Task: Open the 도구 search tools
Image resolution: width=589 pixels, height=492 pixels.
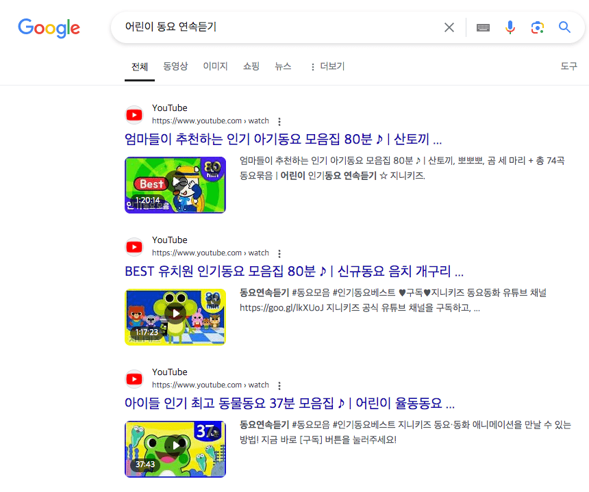Action: pyautogui.click(x=568, y=66)
